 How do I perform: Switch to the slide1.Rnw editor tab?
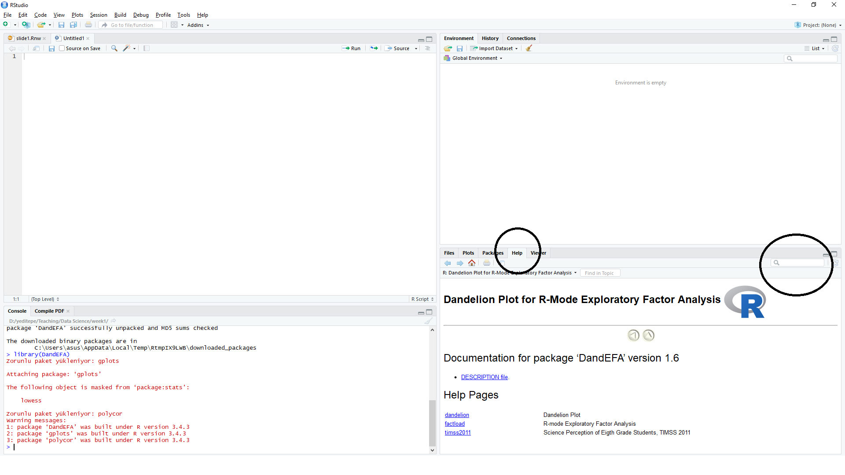coord(28,38)
